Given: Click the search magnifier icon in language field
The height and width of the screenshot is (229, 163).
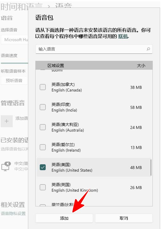Looking at the screenshot, I should pyautogui.click(x=148, y=49).
